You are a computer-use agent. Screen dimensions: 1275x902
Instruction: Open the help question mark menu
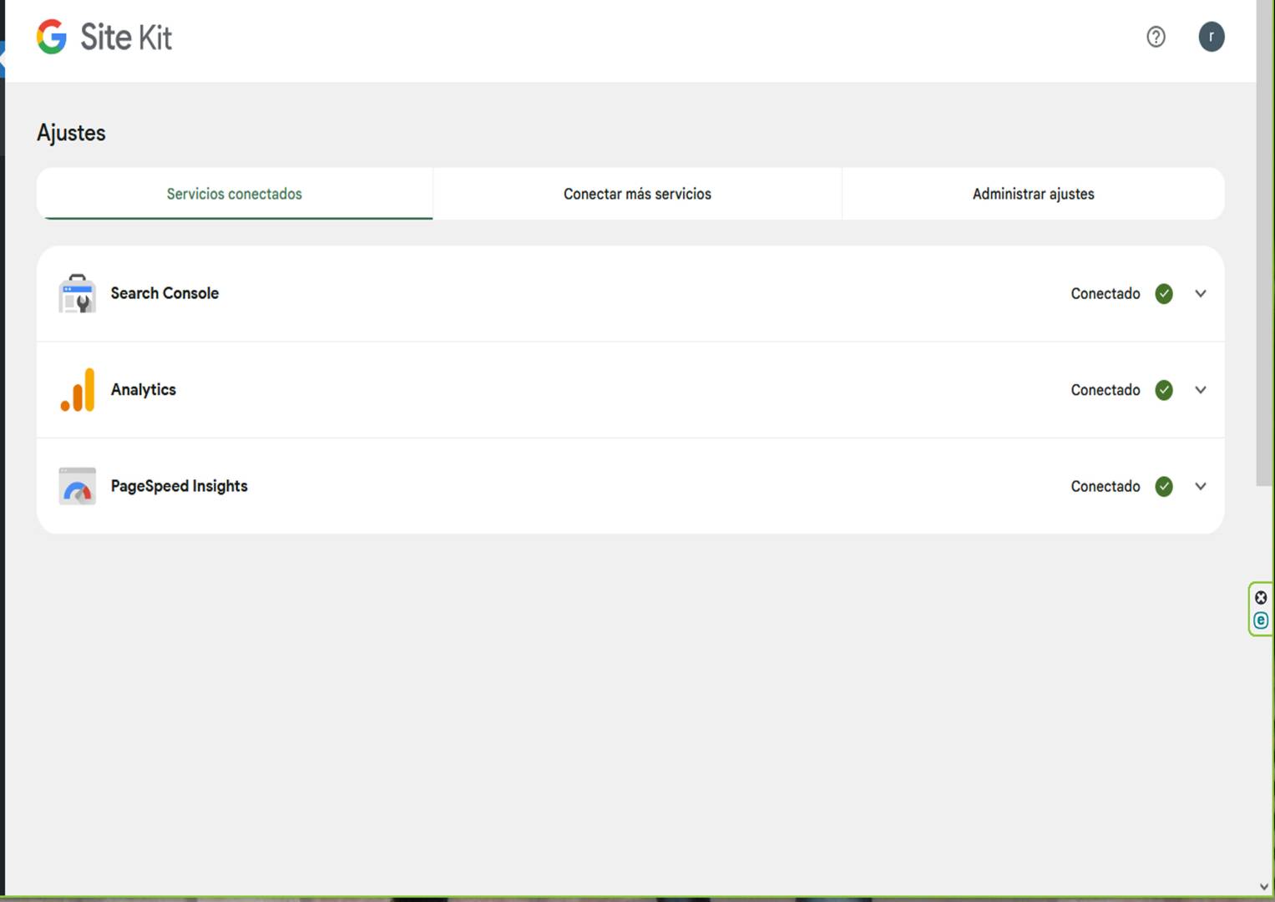coord(1156,37)
